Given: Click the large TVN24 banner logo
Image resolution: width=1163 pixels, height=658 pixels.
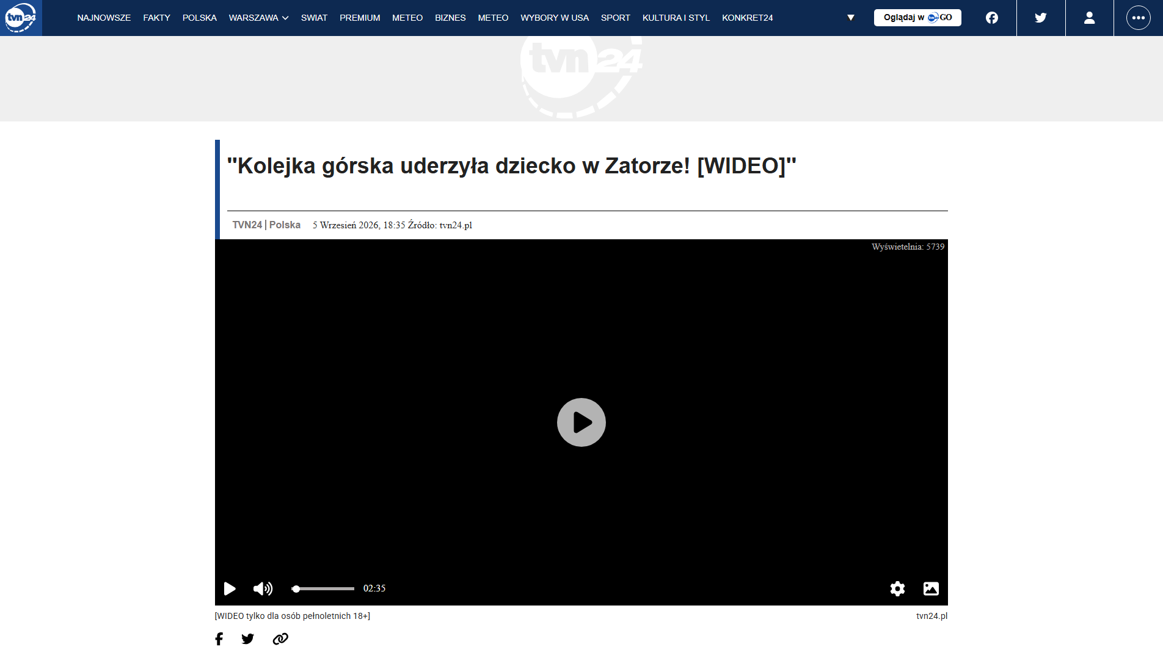Looking at the screenshot, I should point(581,77).
